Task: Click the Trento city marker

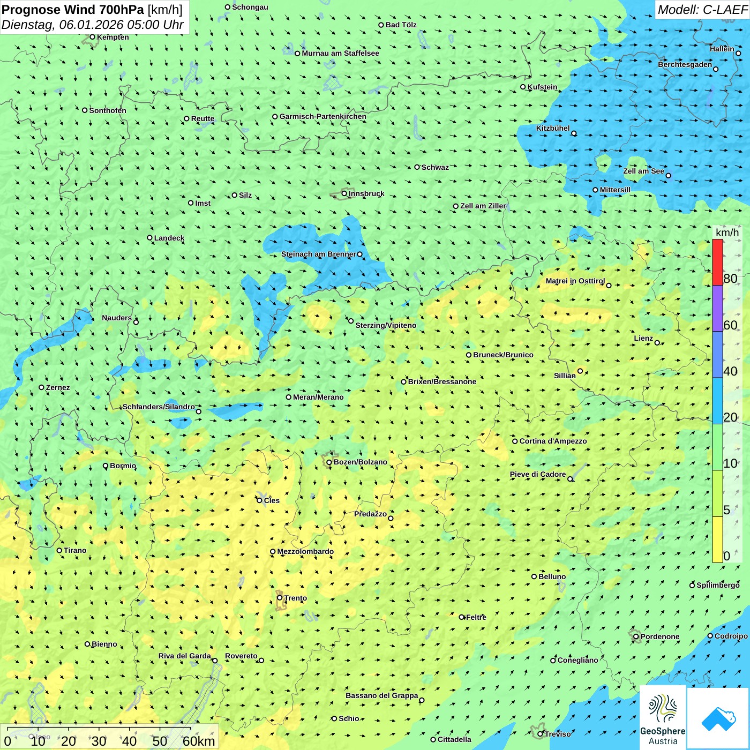Action: pos(280,598)
